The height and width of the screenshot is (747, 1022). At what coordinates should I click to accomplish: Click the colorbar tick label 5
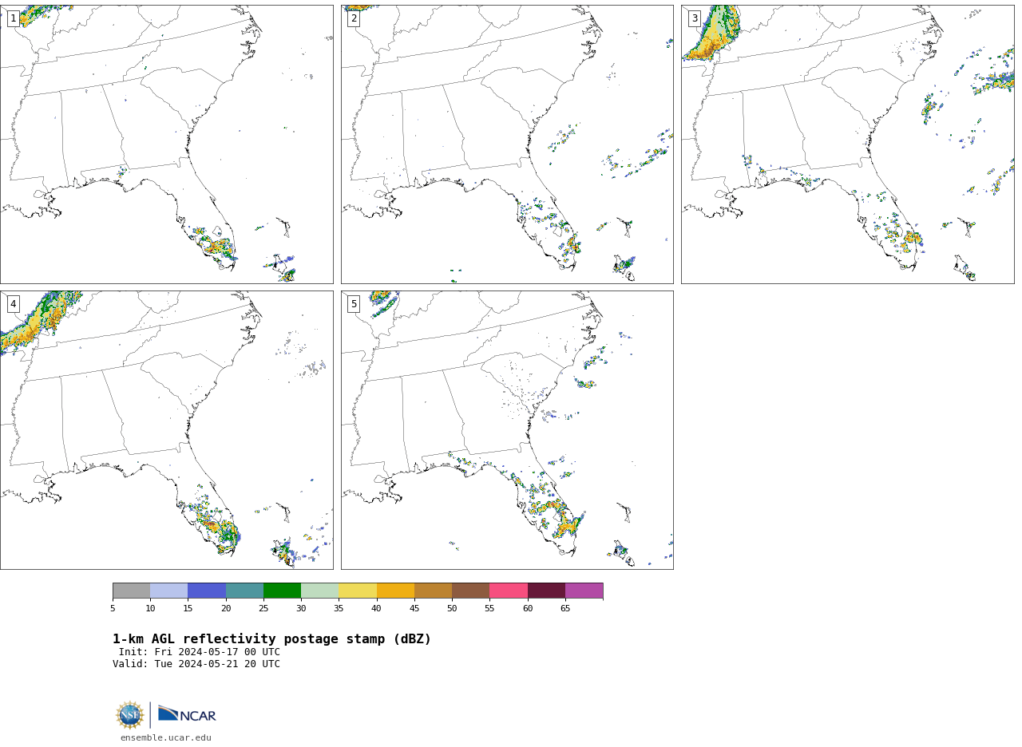(113, 608)
